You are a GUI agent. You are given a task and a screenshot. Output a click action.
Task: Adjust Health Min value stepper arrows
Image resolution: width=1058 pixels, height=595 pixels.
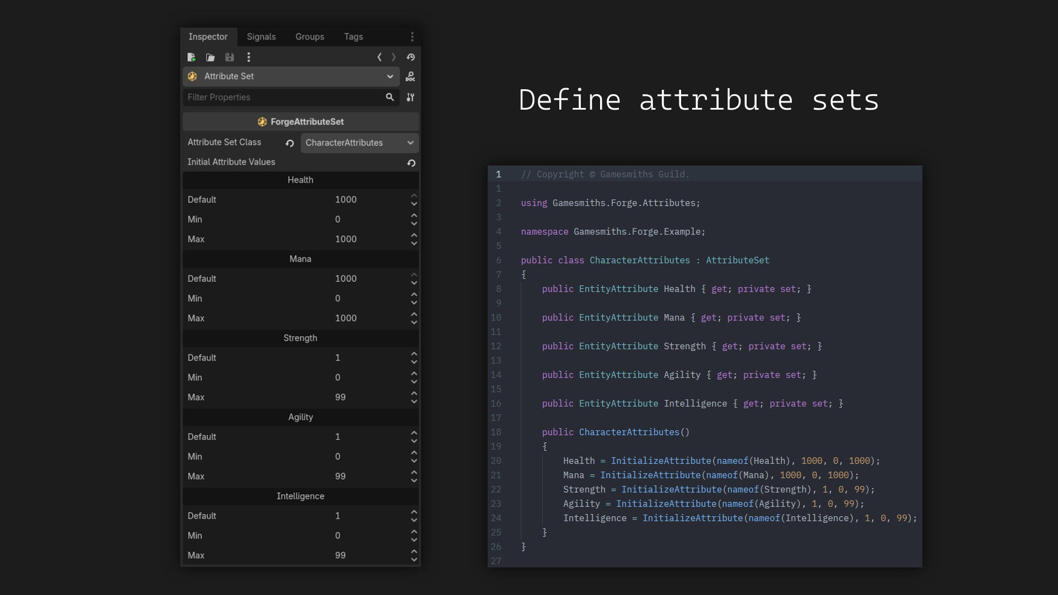point(414,219)
